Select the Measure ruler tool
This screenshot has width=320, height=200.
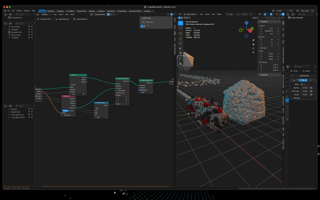pos(180,63)
